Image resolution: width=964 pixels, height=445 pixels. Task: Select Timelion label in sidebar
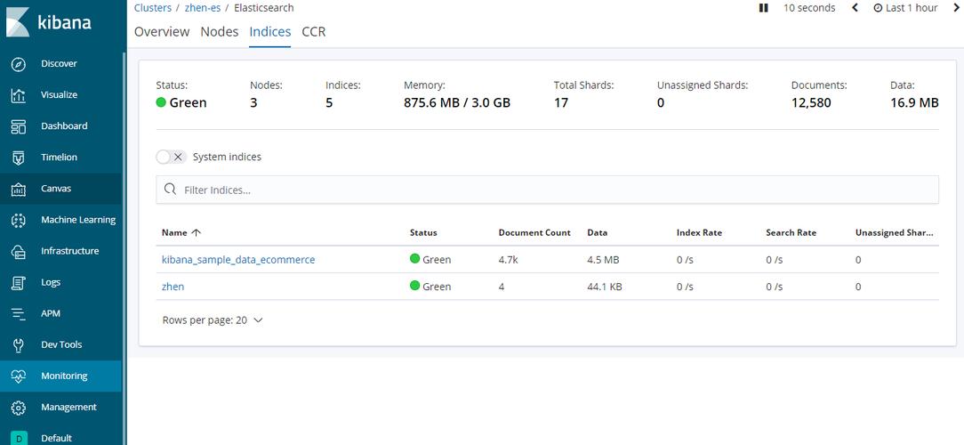click(x=59, y=157)
